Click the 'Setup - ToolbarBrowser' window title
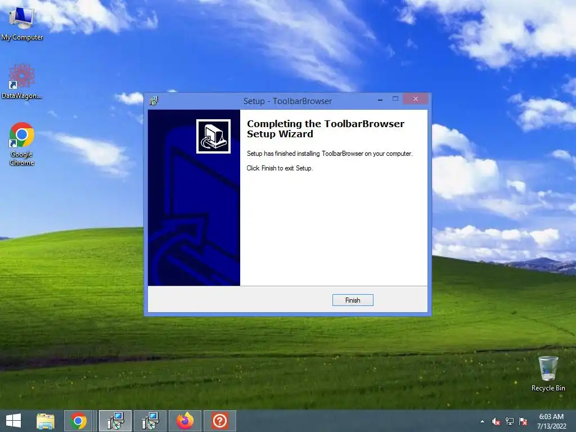This screenshot has height=432, width=576. [x=287, y=101]
